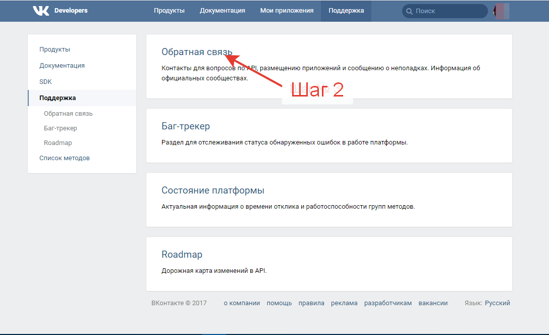
Task: Select the Поддержка top navigation tab
Action: pyautogui.click(x=346, y=11)
